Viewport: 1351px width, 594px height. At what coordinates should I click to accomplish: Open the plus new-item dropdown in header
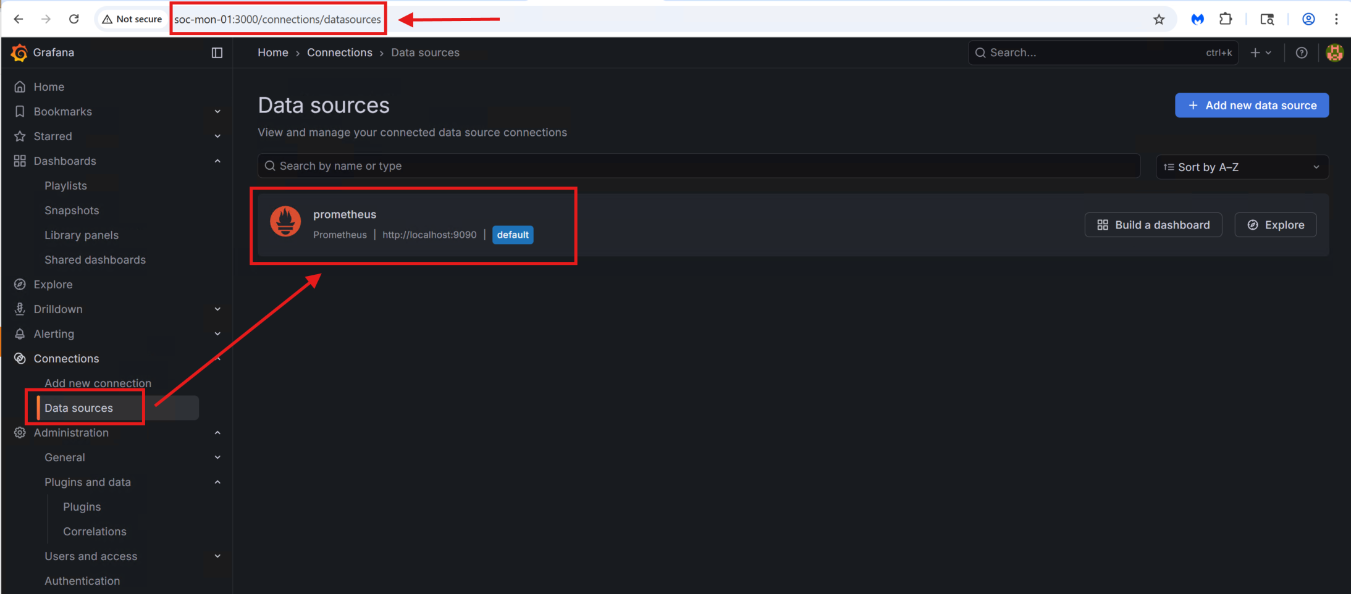point(1260,53)
